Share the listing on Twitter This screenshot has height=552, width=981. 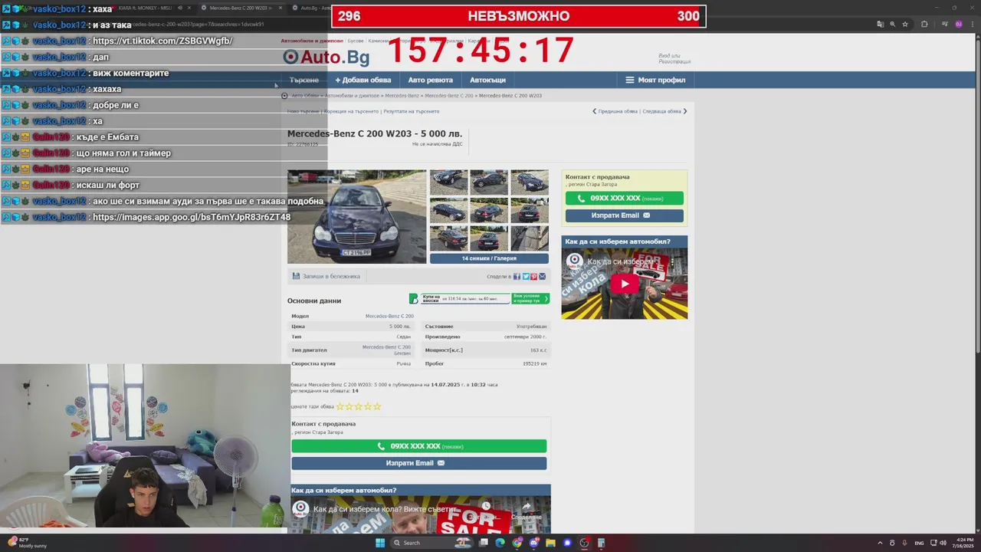point(526,276)
